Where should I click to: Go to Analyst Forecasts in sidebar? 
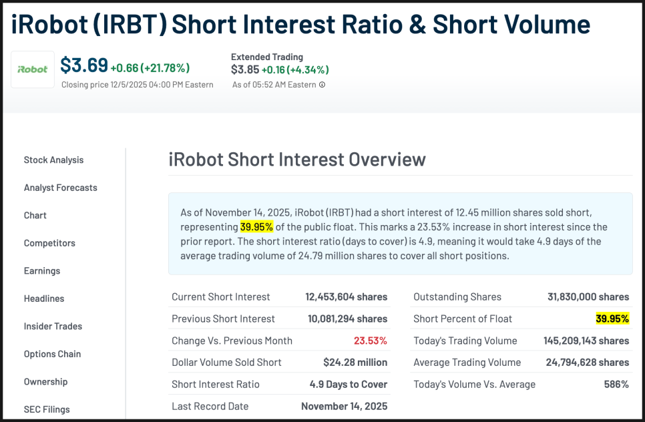pos(60,188)
